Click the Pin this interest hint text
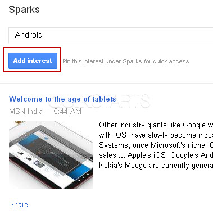The image size is (213, 215). [x=126, y=61]
